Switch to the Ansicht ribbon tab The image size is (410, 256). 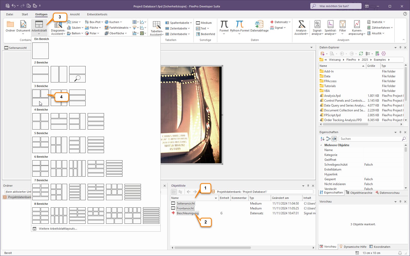pos(75,14)
